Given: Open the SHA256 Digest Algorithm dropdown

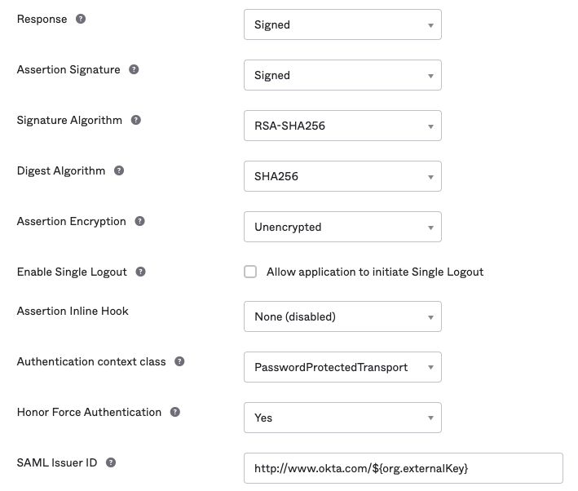Looking at the screenshot, I should pyautogui.click(x=342, y=176).
